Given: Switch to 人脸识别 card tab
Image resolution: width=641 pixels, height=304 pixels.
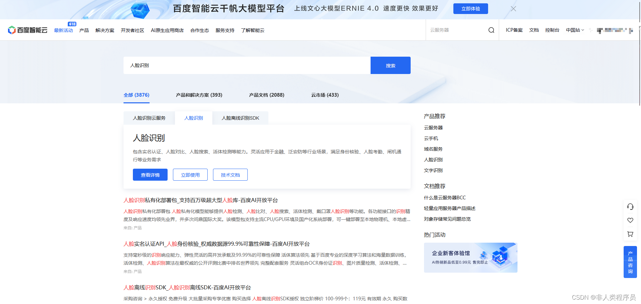Looking at the screenshot, I should click(x=194, y=118).
